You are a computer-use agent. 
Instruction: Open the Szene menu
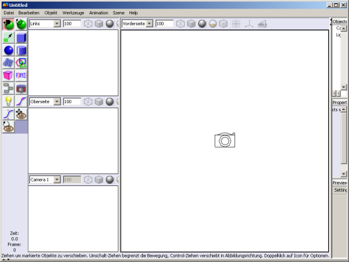119,13
